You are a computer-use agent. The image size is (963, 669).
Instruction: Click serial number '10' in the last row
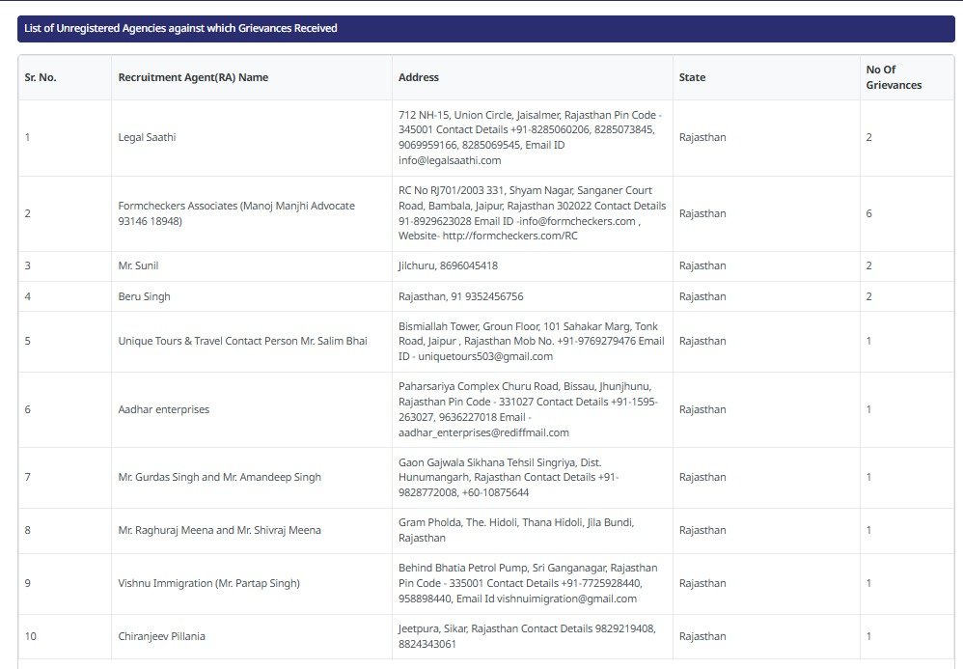point(31,636)
